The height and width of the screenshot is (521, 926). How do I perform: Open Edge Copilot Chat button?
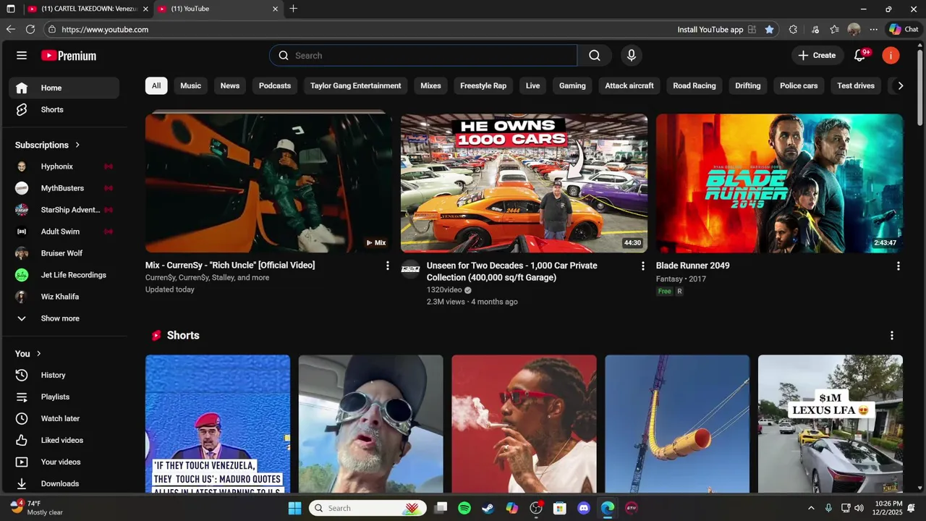[904, 30]
